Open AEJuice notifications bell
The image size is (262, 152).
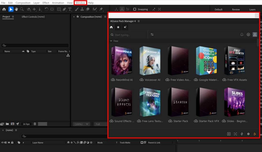tap(242, 35)
